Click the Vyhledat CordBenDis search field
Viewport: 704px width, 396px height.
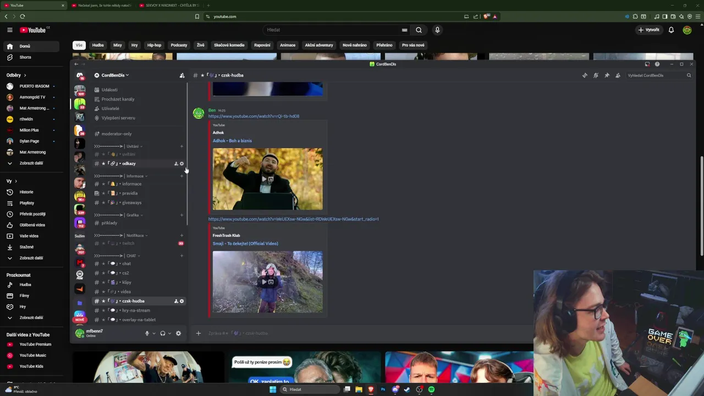click(x=659, y=75)
